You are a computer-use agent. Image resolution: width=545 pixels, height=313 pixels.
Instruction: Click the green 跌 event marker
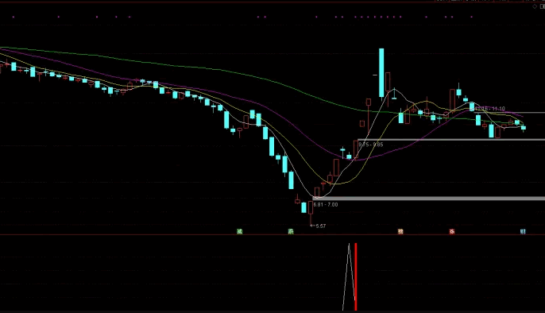pyautogui.click(x=291, y=231)
